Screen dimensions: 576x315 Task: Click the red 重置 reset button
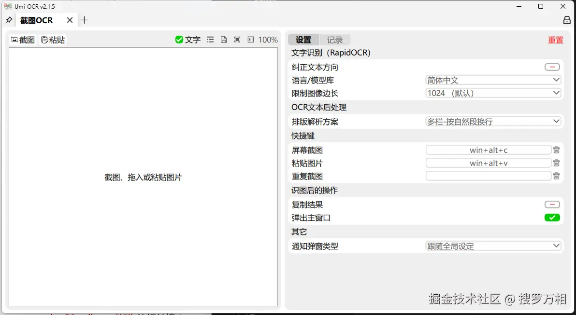click(x=555, y=40)
